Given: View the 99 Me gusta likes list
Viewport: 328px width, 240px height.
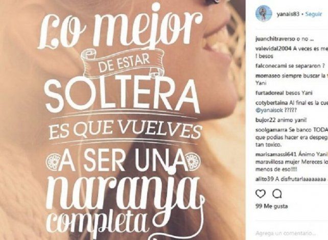Looking at the screenshot, I should point(271,206).
